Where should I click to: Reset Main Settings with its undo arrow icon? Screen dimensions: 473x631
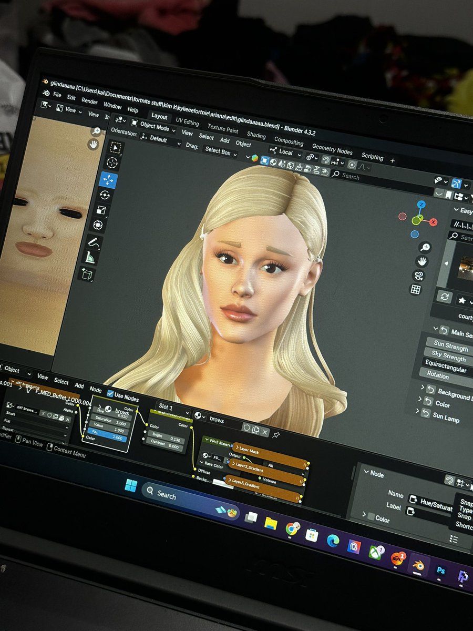pyautogui.click(x=444, y=331)
